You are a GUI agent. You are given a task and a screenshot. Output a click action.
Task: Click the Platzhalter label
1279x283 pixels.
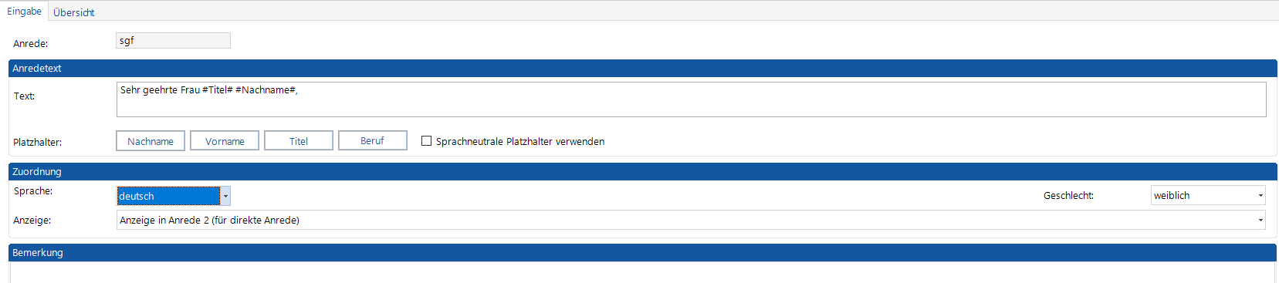click(x=37, y=142)
